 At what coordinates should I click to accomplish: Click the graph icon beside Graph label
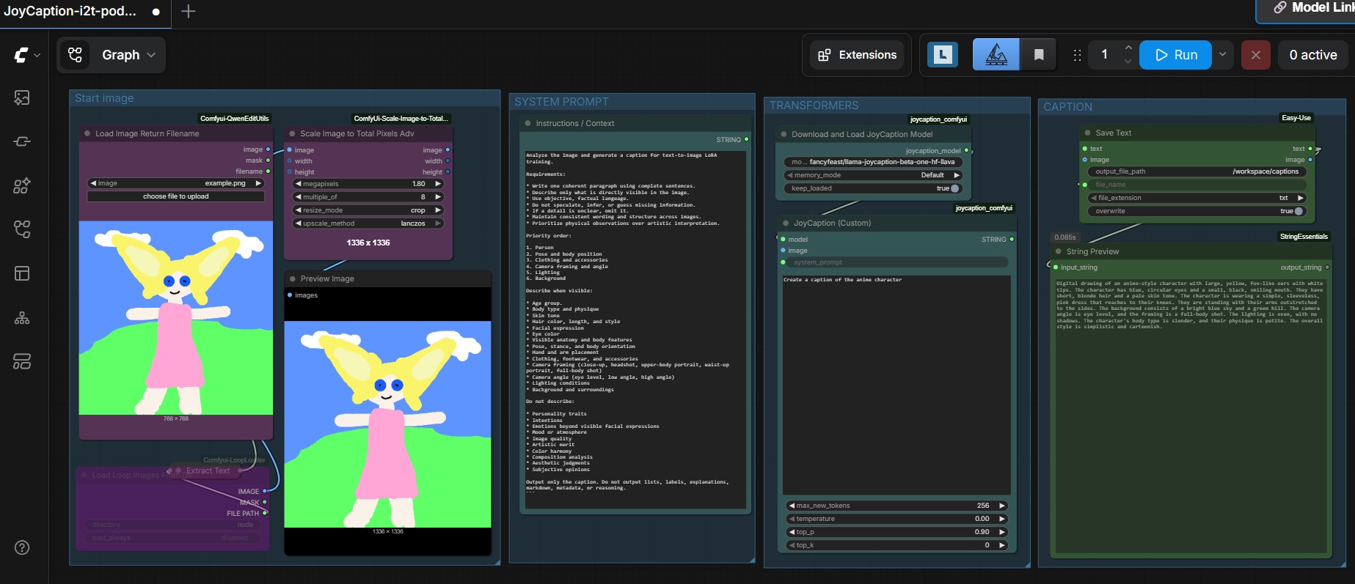(x=75, y=55)
